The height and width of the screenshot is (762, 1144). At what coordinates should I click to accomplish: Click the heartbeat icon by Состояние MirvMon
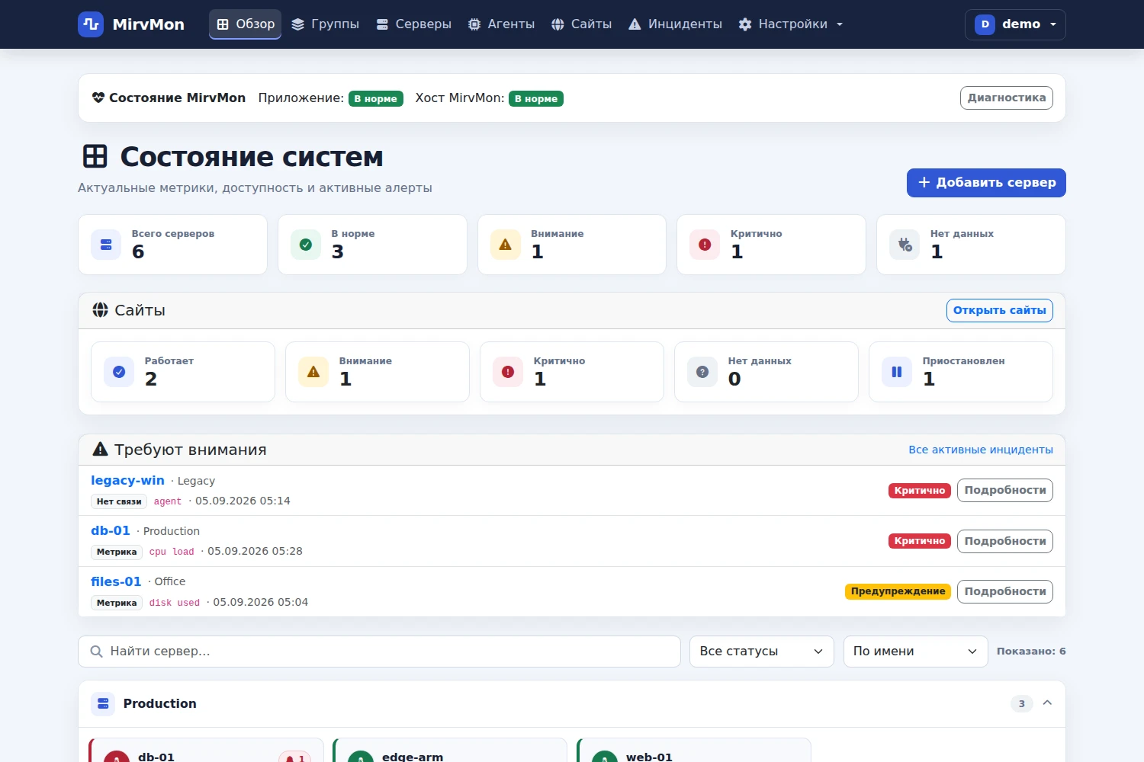click(98, 98)
